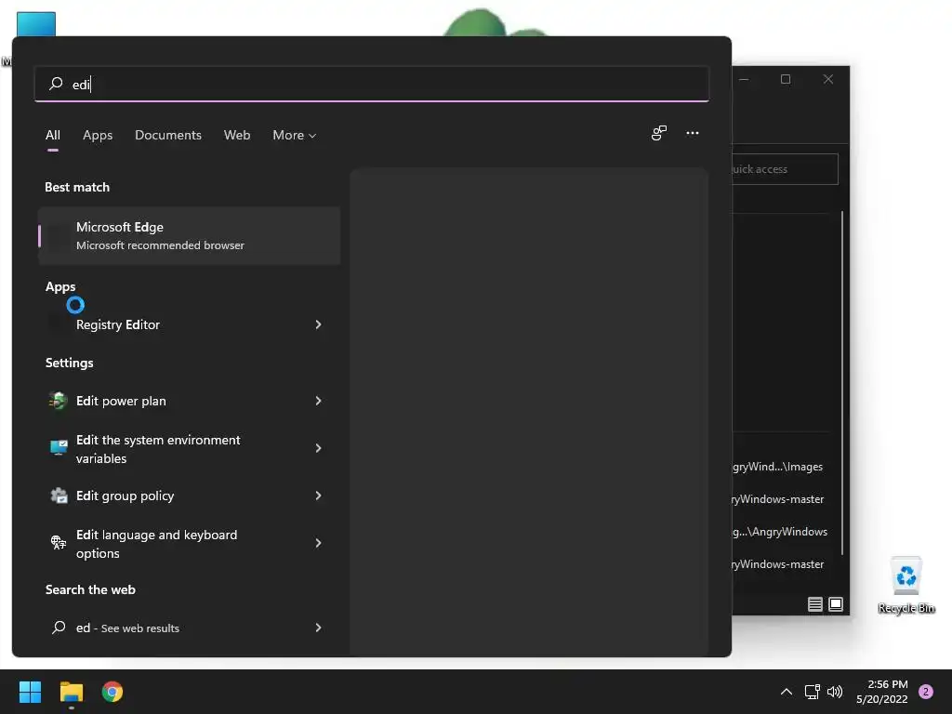Open the three-dot options menu
Screen dimensions: 952x714
click(692, 133)
